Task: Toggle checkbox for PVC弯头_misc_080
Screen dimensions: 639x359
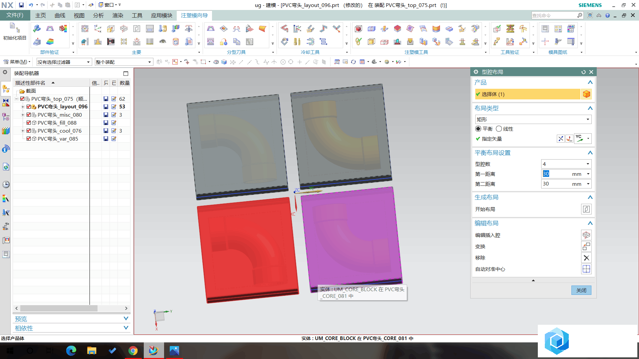Action: 29,115
